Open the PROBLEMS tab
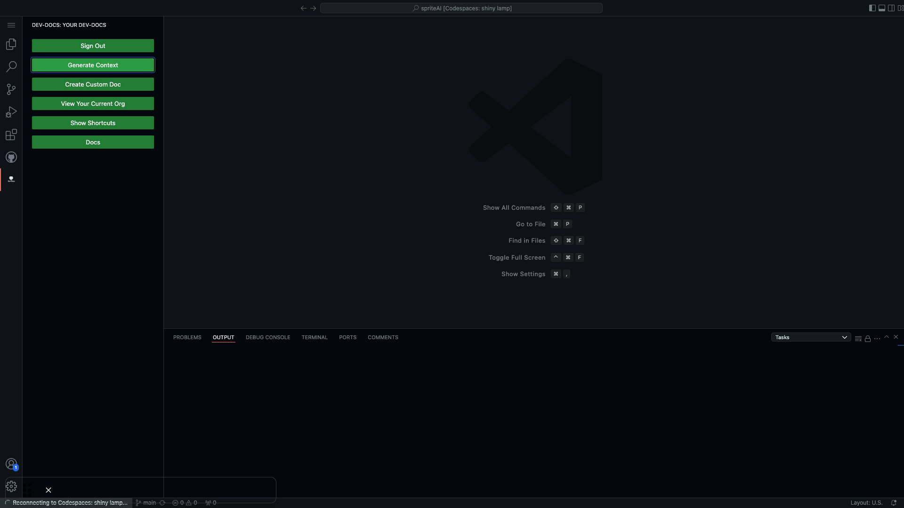This screenshot has width=904, height=508. [x=187, y=337]
